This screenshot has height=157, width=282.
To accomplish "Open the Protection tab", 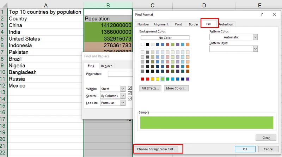I will click(x=226, y=24).
